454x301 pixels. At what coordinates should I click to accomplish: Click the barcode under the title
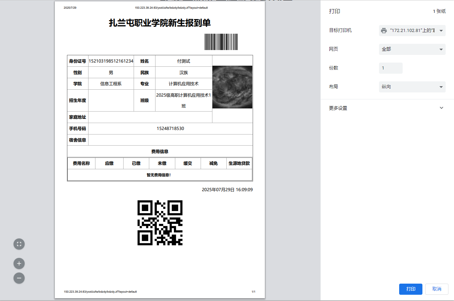coord(221,42)
